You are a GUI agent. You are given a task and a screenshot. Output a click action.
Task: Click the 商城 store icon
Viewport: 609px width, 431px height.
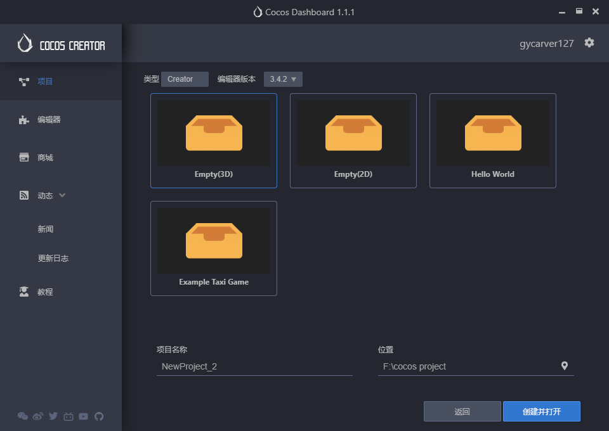[x=24, y=157]
